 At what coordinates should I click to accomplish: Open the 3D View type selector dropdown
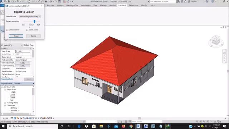[11, 46]
